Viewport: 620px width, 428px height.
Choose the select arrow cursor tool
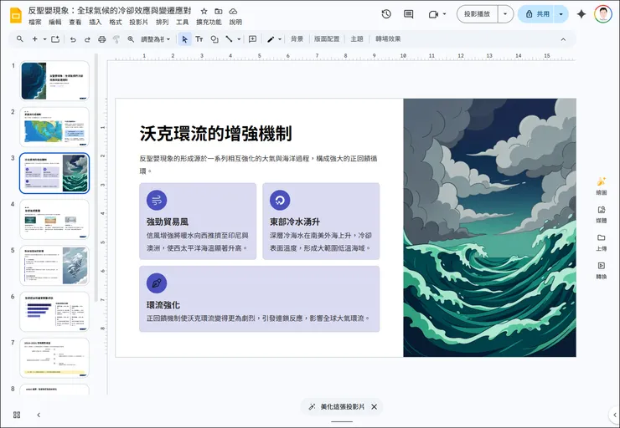click(x=184, y=39)
